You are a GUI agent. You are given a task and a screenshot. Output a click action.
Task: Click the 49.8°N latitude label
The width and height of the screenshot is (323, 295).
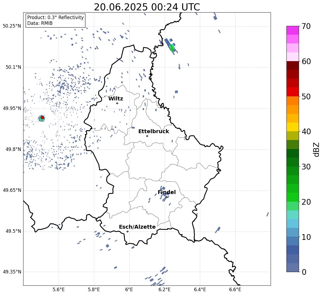pos(13,149)
